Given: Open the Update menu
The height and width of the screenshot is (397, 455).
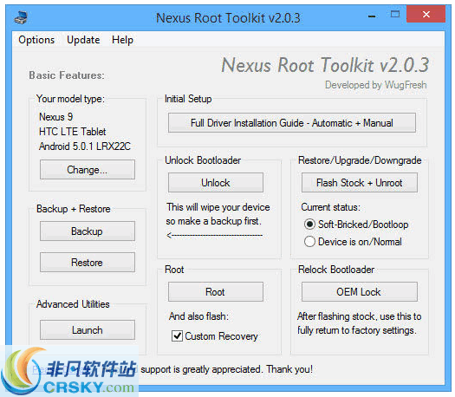Looking at the screenshot, I should point(83,40).
